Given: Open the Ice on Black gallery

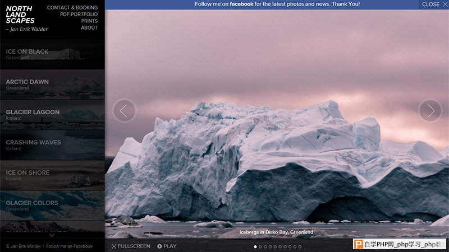Looking at the screenshot, I should coord(52,54).
